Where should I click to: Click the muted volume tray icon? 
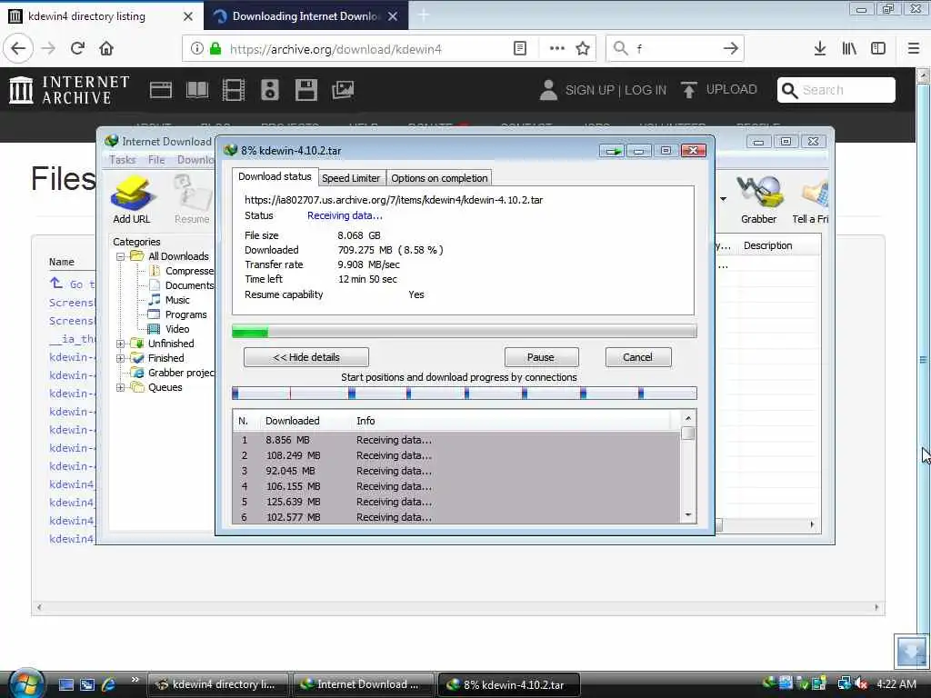click(x=860, y=683)
